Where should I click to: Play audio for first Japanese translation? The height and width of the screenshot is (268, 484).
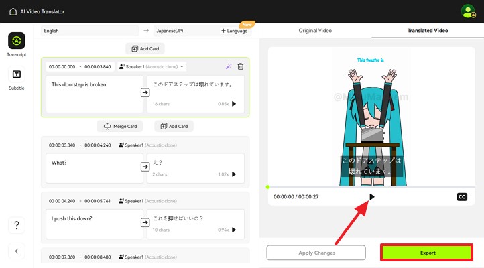(234, 104)
